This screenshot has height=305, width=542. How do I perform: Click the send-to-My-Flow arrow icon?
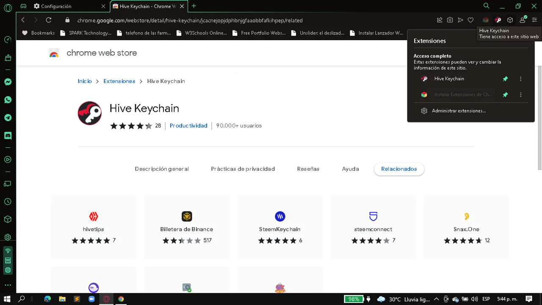(x=460, y=20)
